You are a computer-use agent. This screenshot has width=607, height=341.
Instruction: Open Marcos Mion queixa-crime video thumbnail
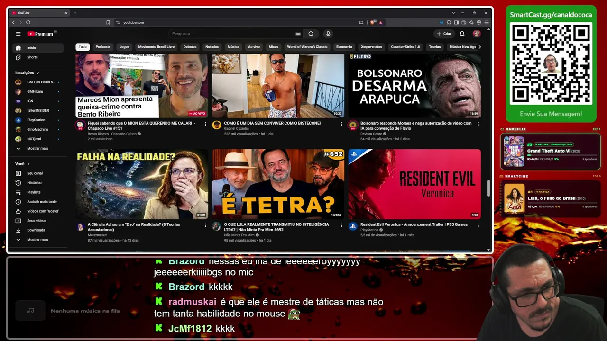[x=142, y=85]
